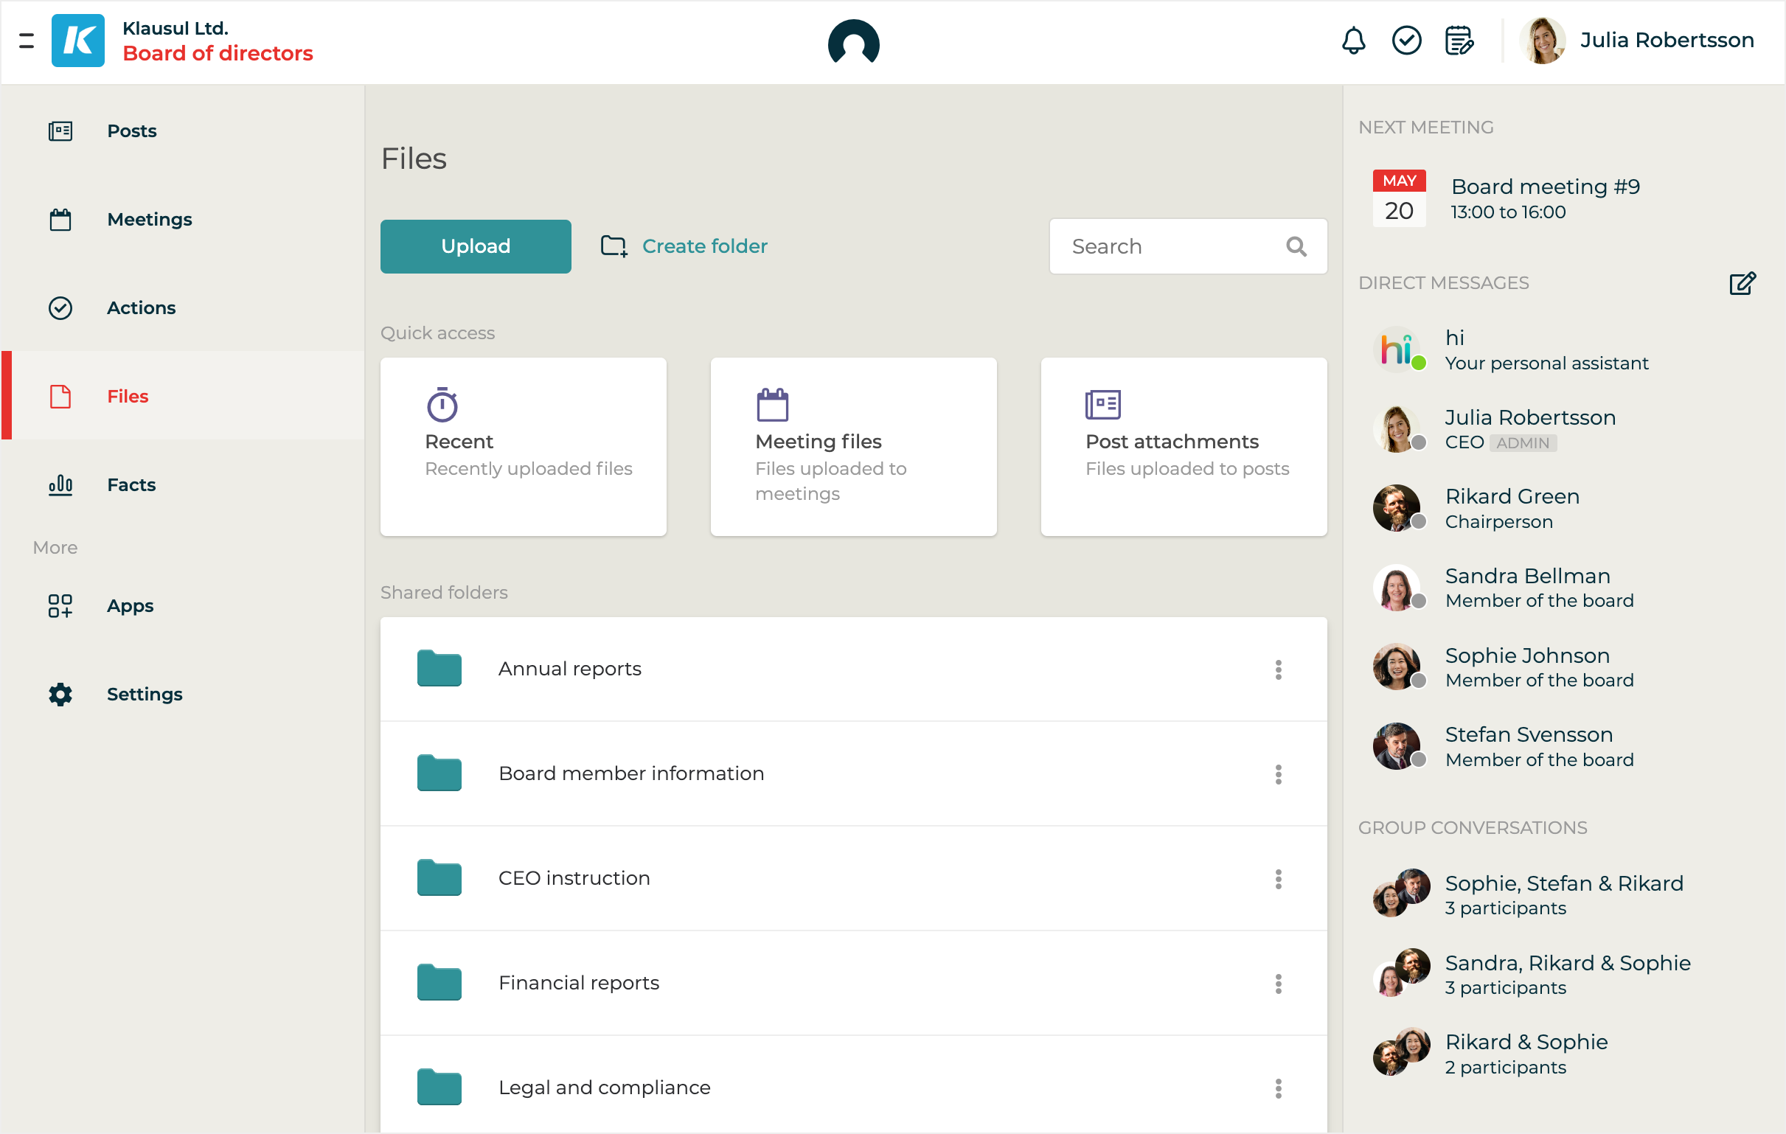Click the file Search input field
The width and height of the screenshot is (1786, 1134).
[1172, 247]
